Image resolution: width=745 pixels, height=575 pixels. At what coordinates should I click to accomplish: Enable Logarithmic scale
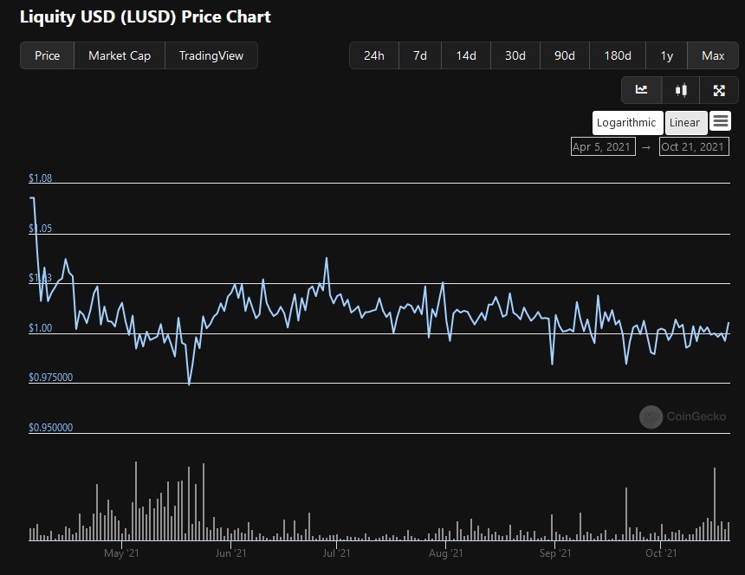[627, 122]
